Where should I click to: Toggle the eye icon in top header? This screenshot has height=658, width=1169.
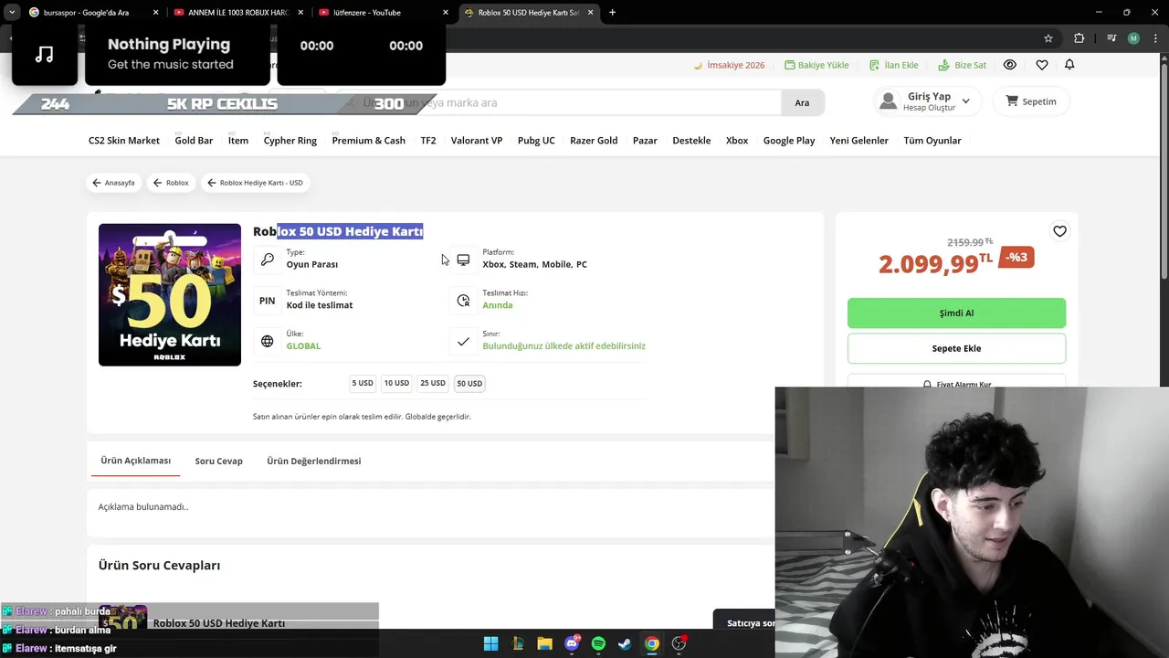pyautogui.click(x=1010, y=65)
